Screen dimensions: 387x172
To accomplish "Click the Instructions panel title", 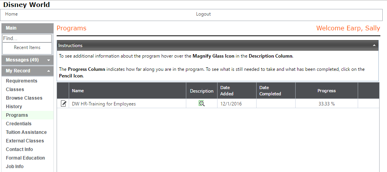I will 70,46.
